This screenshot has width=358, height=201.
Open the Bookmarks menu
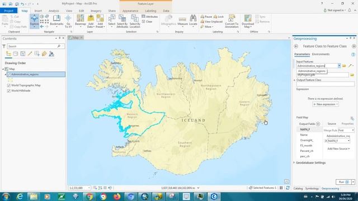tap(56, 21)
